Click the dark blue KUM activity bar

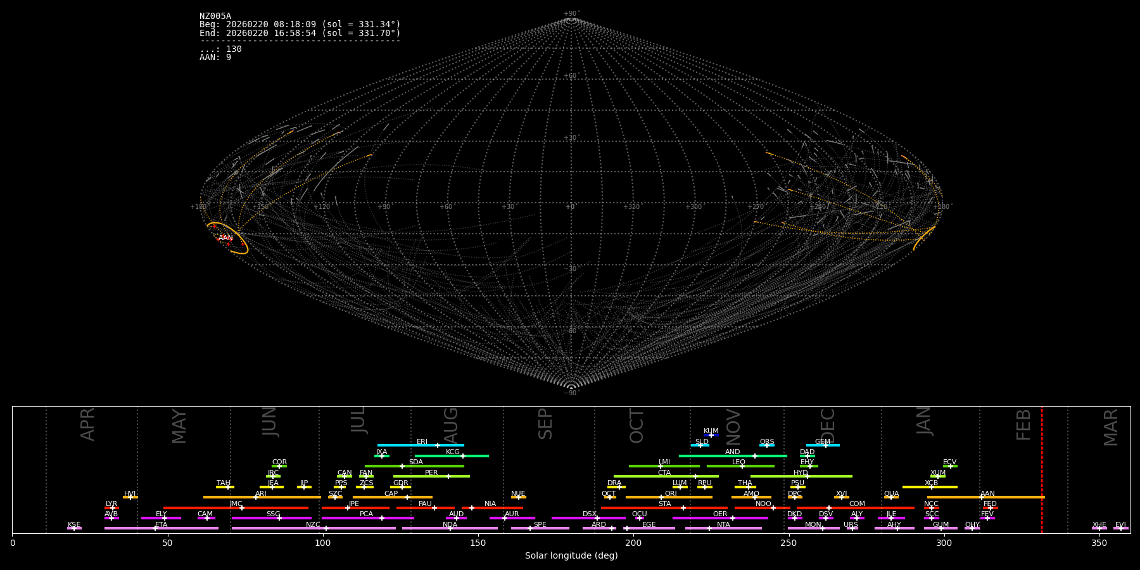click(x=711, y=435)
